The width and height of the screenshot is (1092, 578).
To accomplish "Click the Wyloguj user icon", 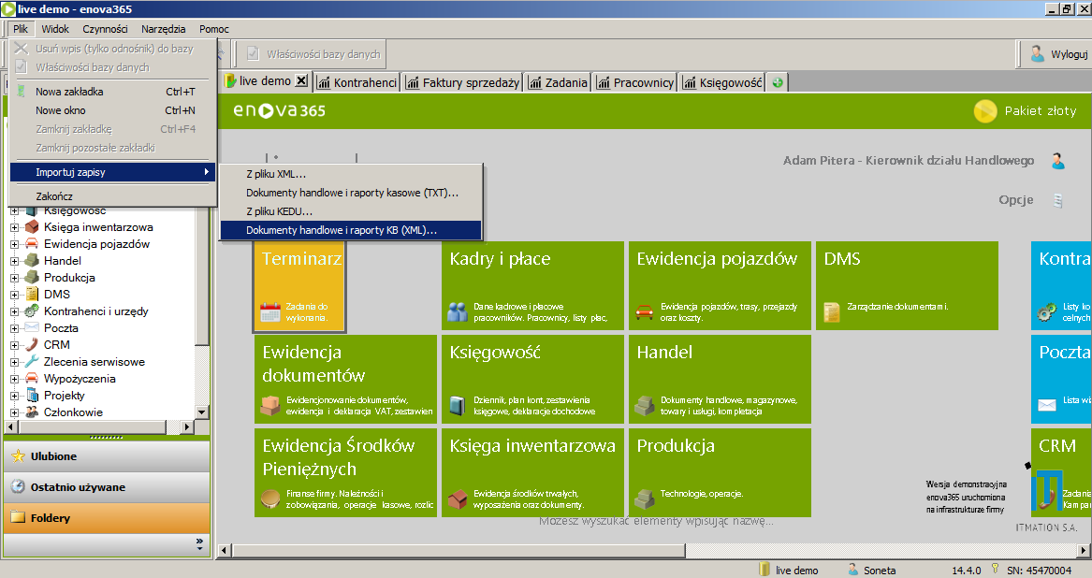I will (1037, 53).
